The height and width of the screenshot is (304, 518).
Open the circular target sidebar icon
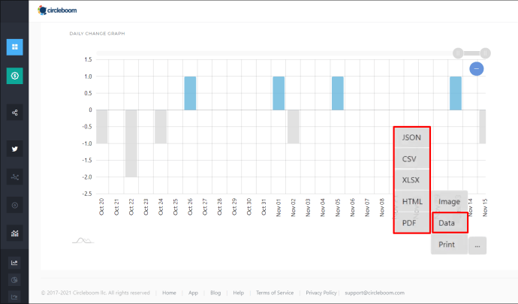(15, 205)
